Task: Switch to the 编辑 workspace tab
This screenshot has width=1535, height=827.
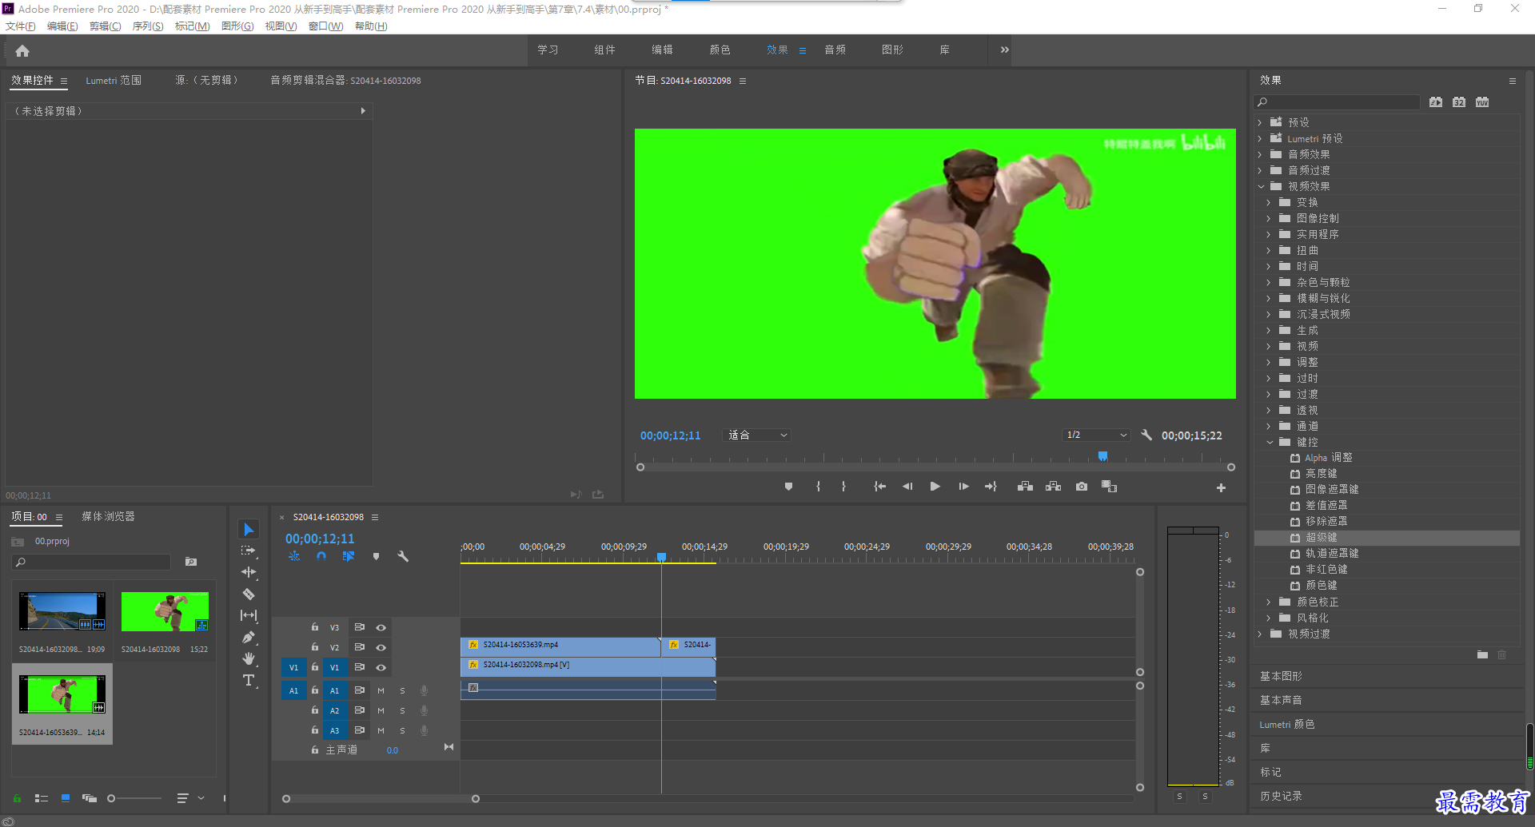Action: (x=662, y=50)
